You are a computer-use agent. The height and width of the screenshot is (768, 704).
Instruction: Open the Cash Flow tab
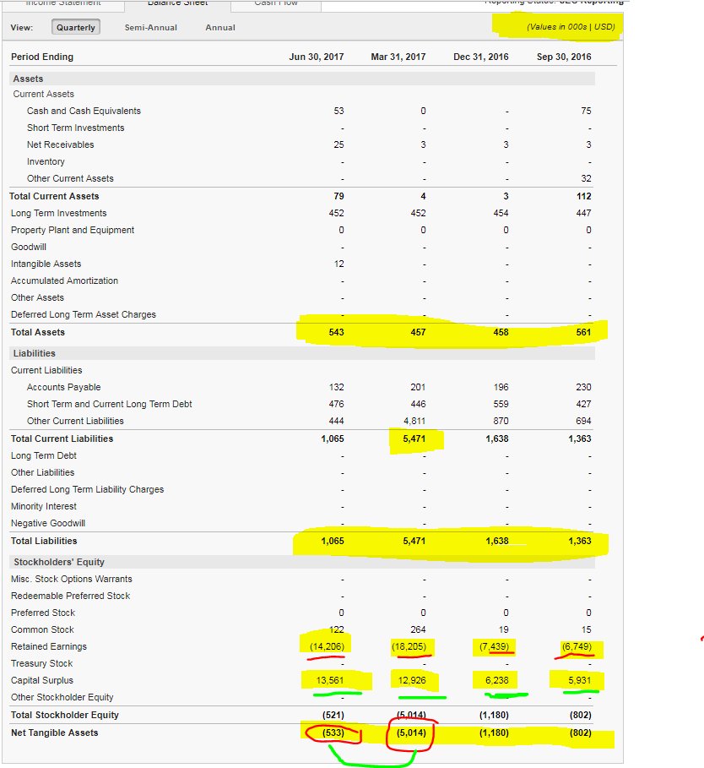(x=276, y=4)
